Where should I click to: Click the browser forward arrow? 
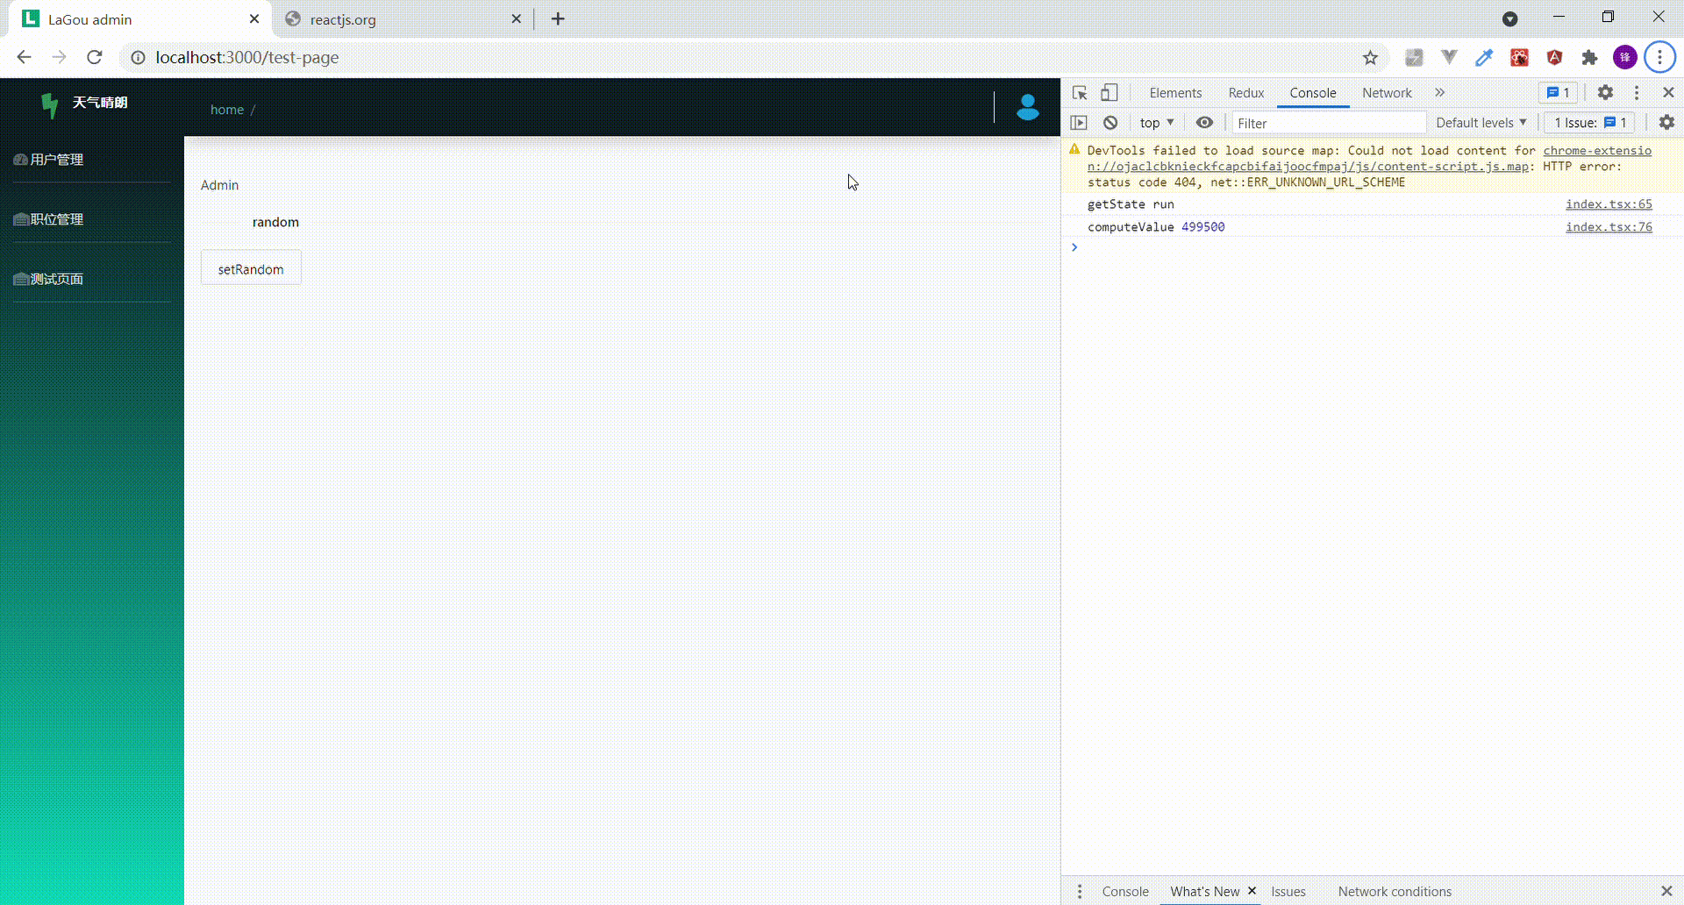(x=59, y=57)
